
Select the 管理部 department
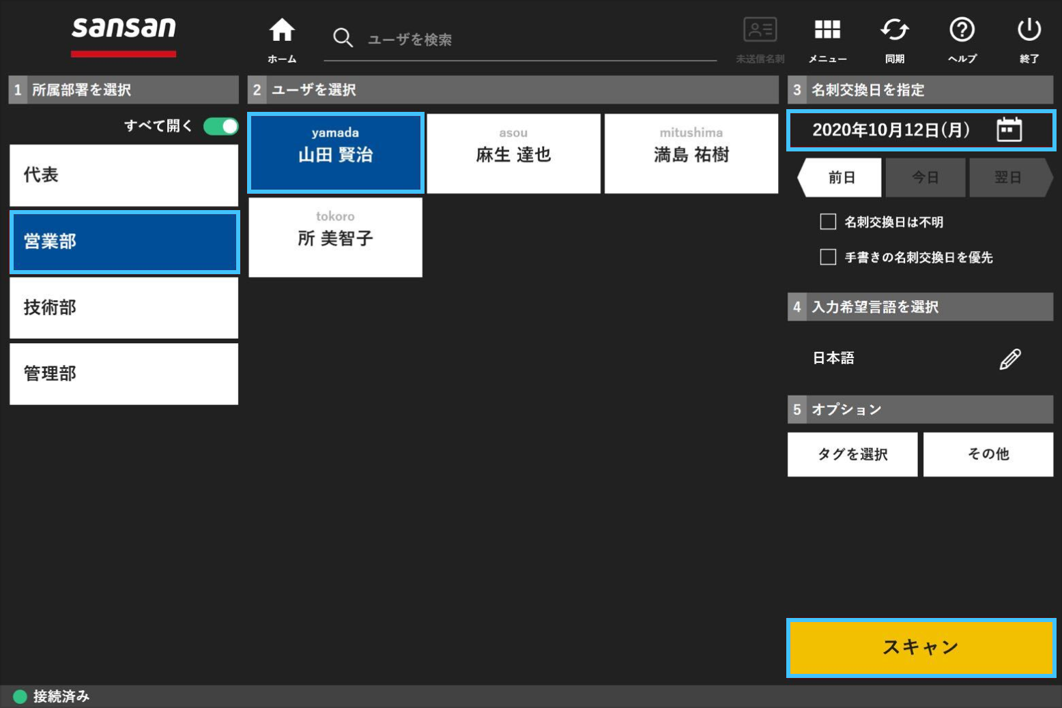[x=124, y=374]
